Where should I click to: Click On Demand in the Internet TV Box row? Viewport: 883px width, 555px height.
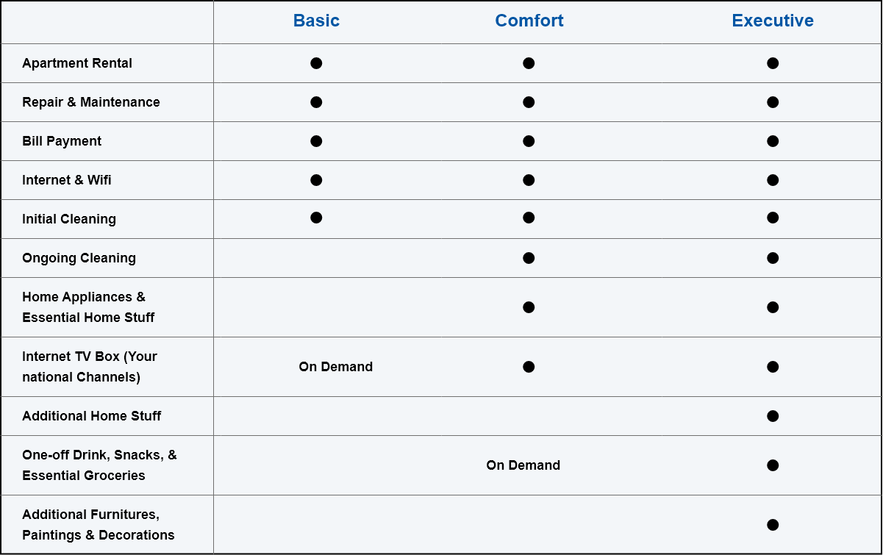tap(336, 367)
